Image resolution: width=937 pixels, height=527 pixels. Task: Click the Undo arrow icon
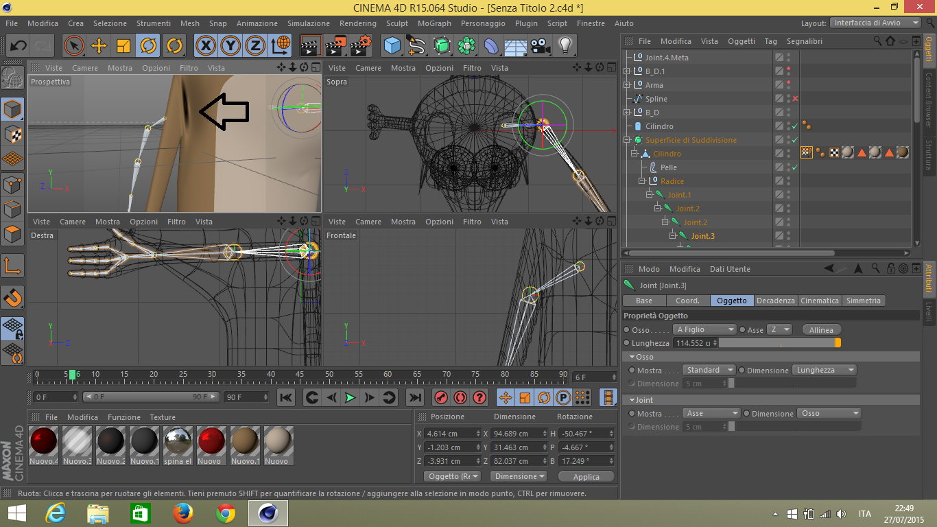[x=19, y=46]
